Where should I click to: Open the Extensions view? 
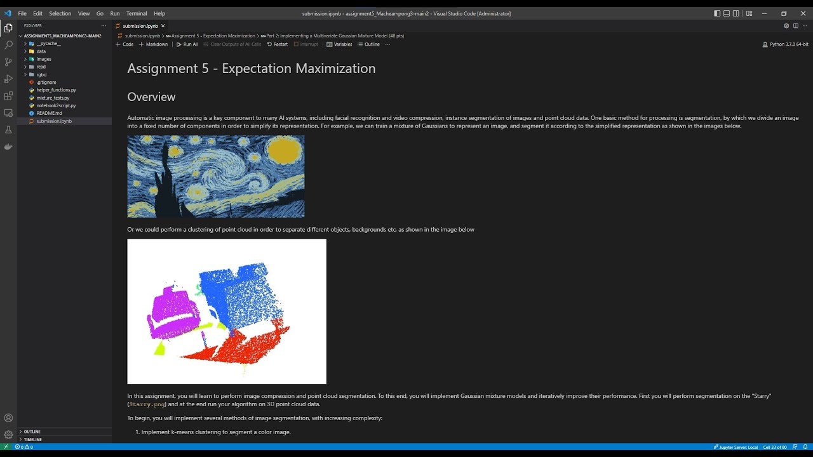[8, 96]
